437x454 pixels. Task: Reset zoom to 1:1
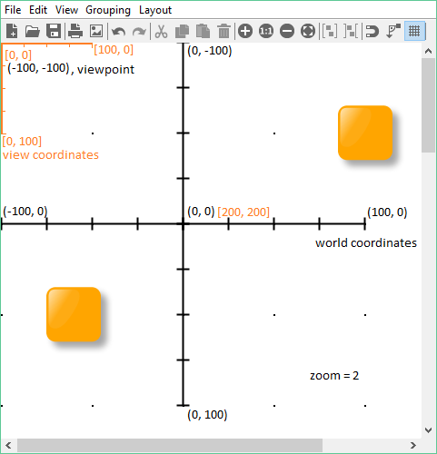coord(266,31)
